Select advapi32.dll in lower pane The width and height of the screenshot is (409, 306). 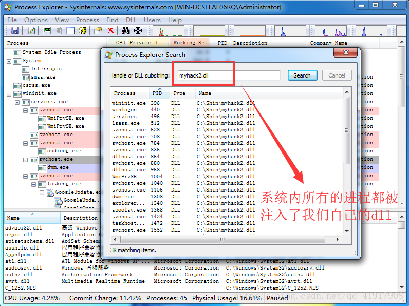coord(24,228)
